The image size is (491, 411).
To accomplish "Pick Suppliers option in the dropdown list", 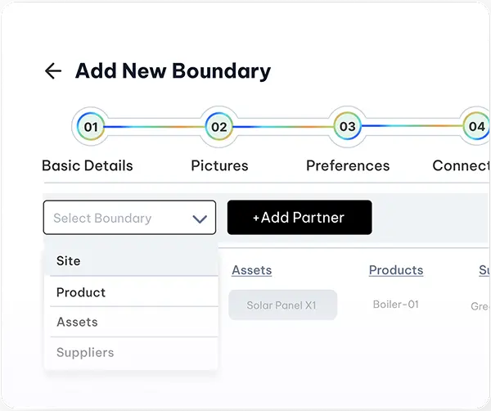I will point(133,352).
